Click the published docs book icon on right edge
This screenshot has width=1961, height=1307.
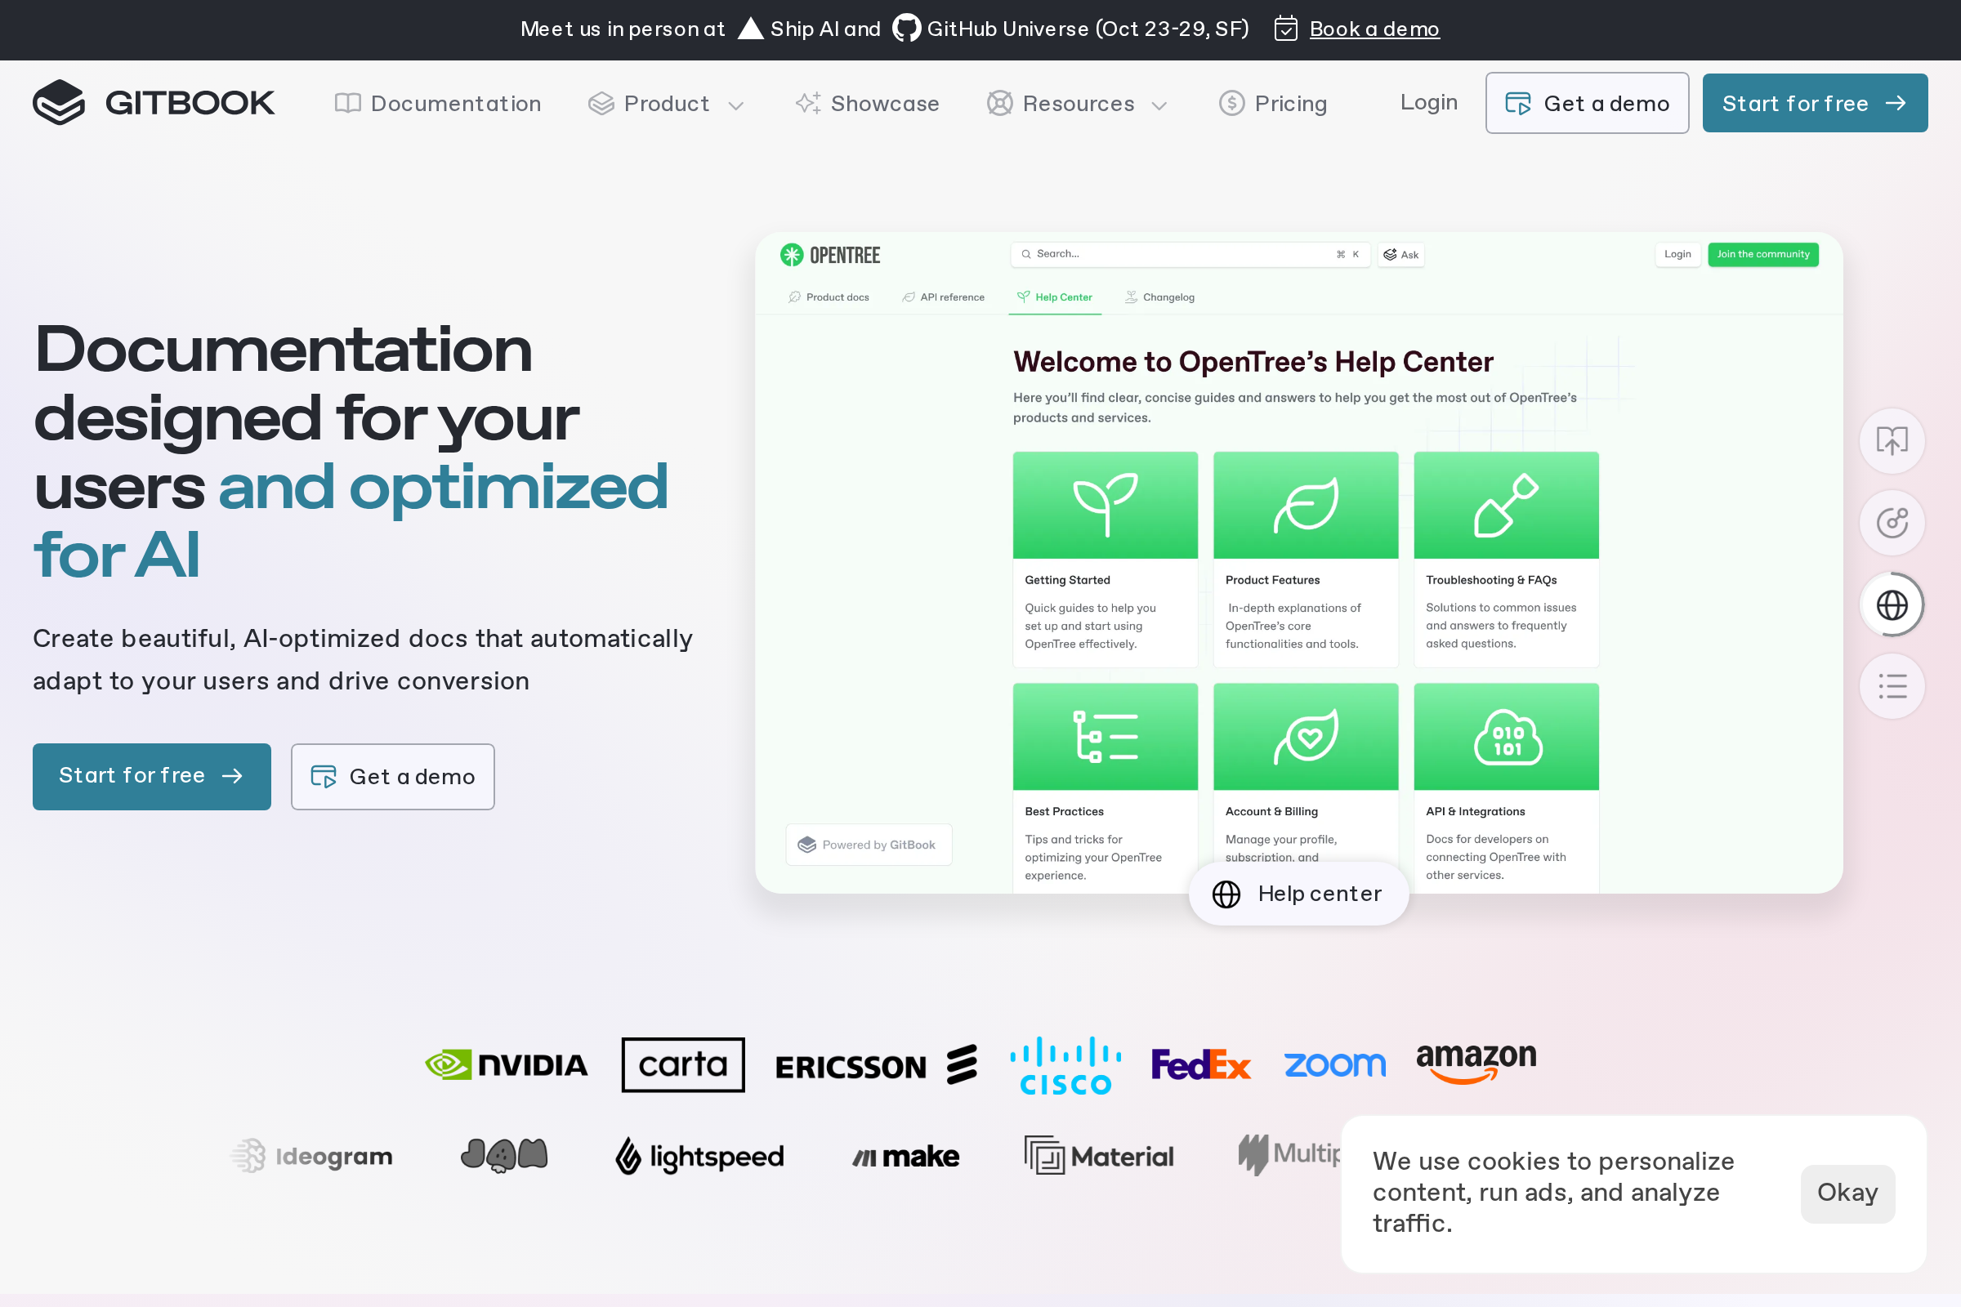1892,441
